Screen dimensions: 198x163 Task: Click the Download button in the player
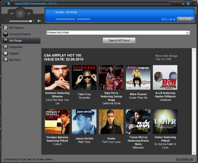pos(185,19)
